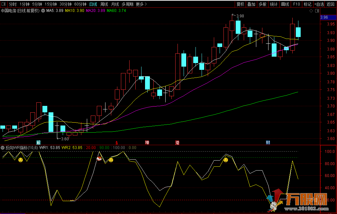Screen dimensions: 337x214
Task: Expand the 中国电信 stock name dropdown arrow
Action: 43,11
